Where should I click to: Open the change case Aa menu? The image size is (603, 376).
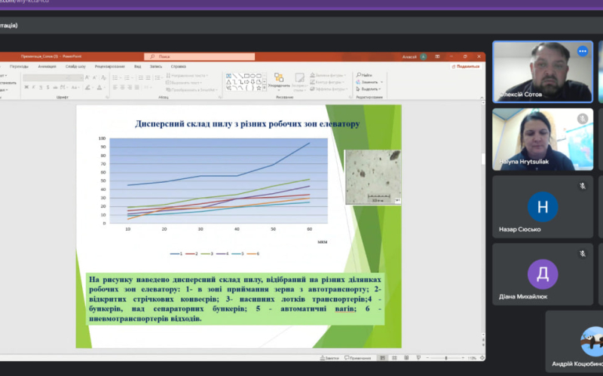point(75,87)
